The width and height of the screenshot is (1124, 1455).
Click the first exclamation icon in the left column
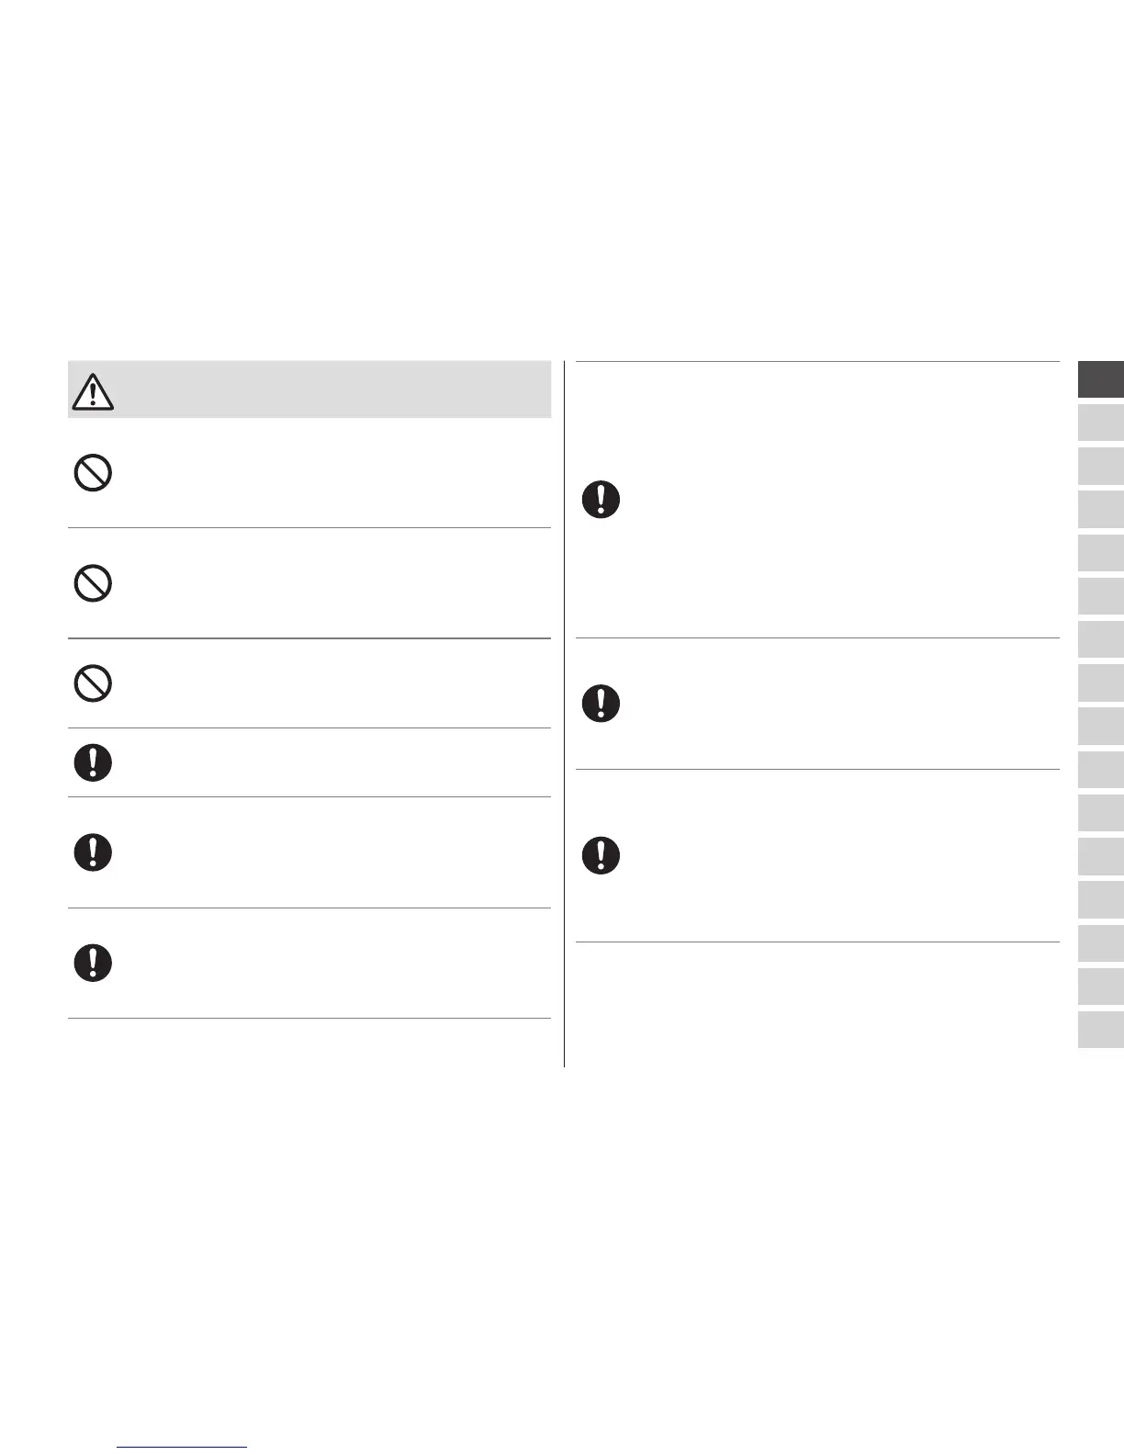click(x=93, y=762)
